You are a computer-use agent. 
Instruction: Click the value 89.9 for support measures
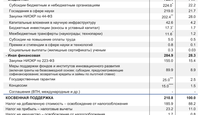pos(169,70)
